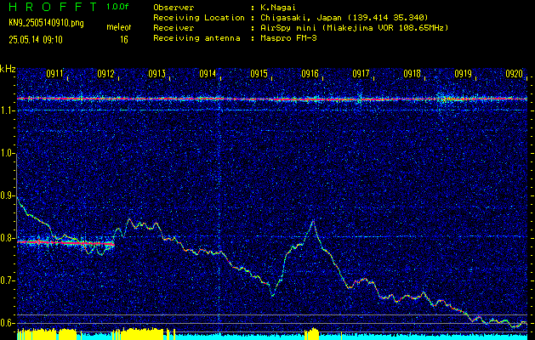Click the meteor count value 16
This screenshot has height=340, width=535.
pyautogui.click(x=123, y=40)
